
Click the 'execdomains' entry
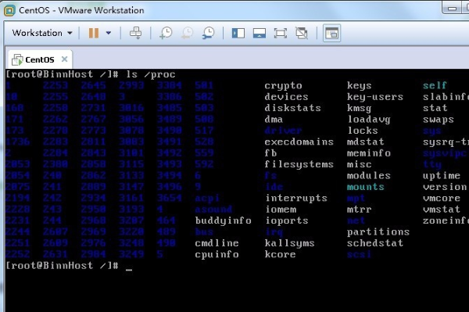coord(299,142)
